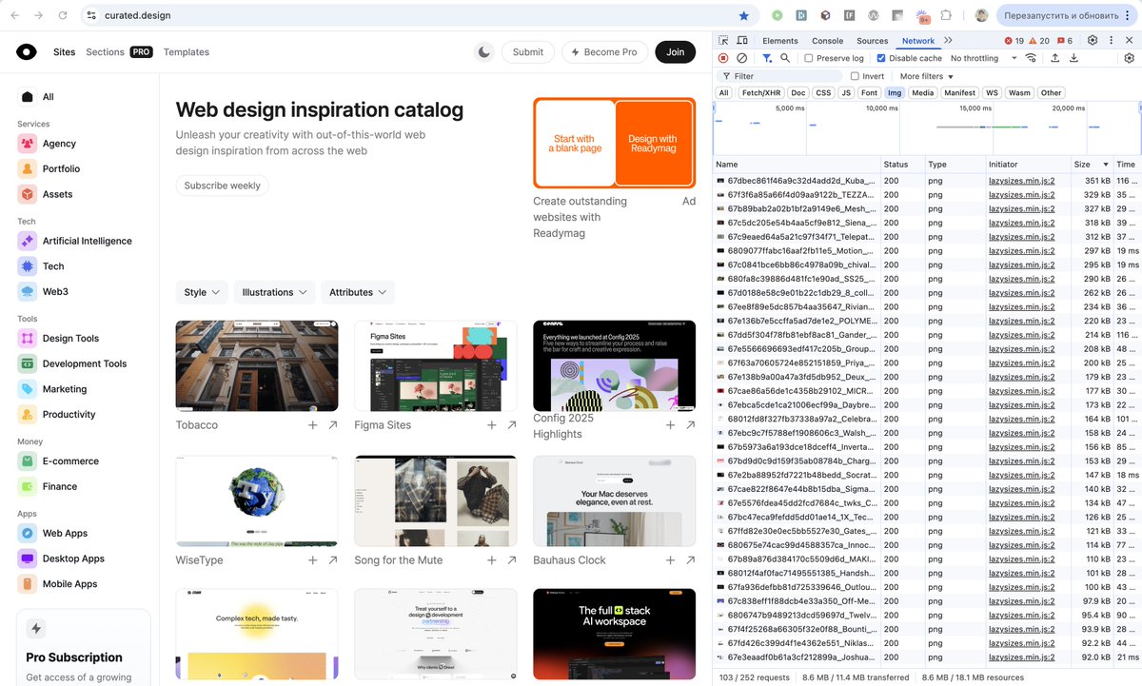This screenshot has width=1142, height=686.
Task: Click the Readymag ad banner
Action: click(x=614, y=144)
